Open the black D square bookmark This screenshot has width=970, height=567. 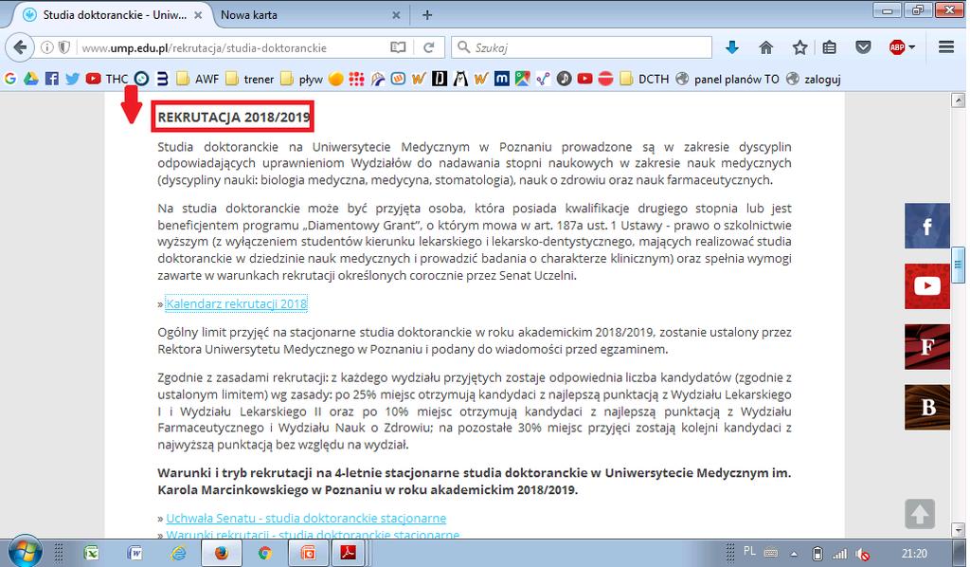(440, 79)
